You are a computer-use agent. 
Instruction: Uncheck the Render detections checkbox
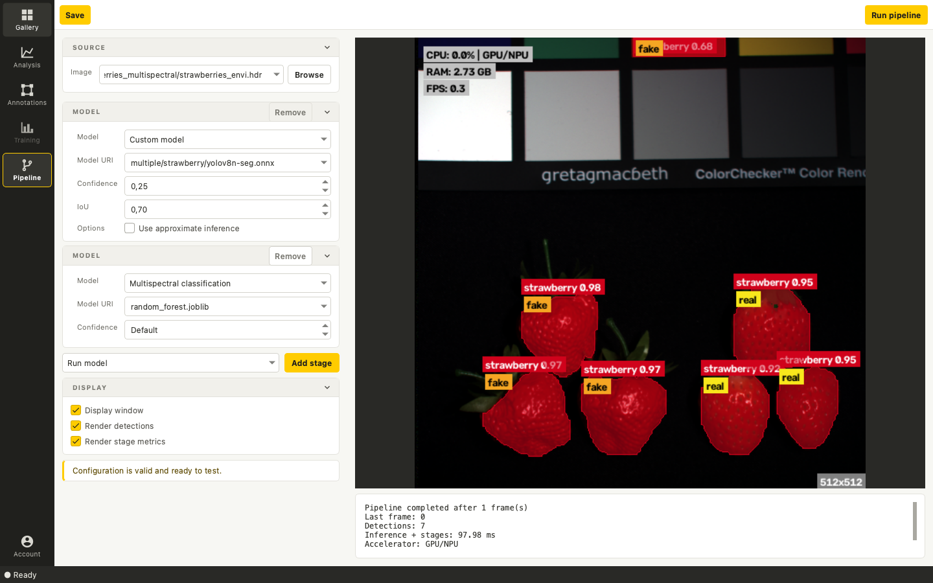[x=76, y=426]
